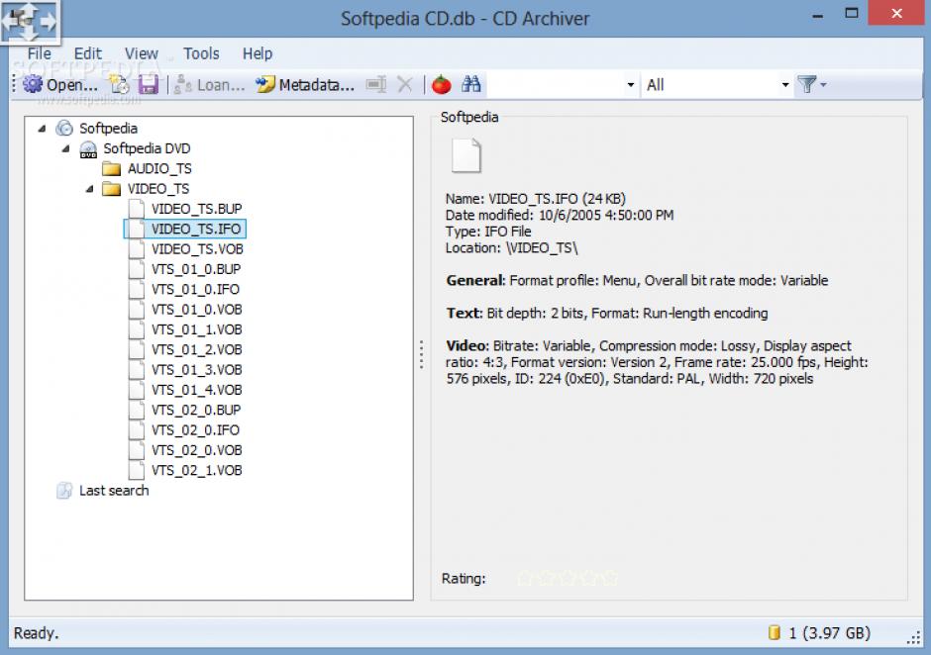Screen dimensions: 931x655
Task: Click the Location: \VIDEO_TS\ line
Action: click(x=511, y=248)
